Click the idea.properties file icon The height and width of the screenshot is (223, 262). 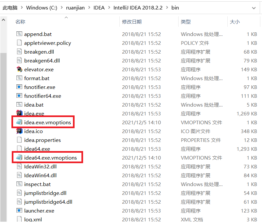click(x=19, y=140)
